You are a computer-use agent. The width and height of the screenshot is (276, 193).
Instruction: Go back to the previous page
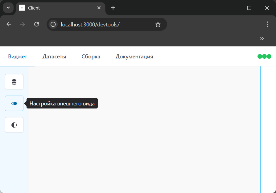click(x=9, y=24)
